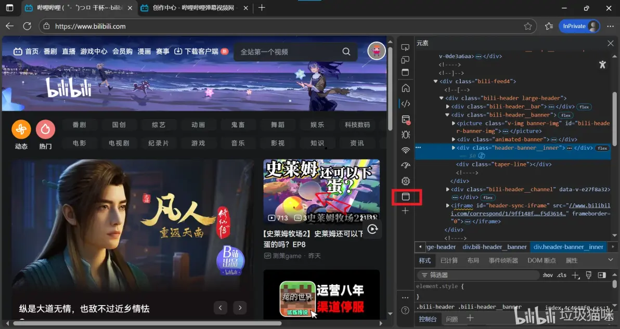Expand the bili-header__channel div node
Viewport: 620px width, 329px height.
point(448,190)
